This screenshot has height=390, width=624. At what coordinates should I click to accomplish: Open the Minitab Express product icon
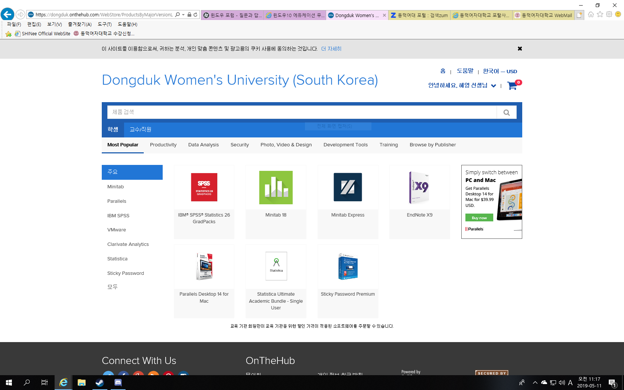tap(348, 187)
